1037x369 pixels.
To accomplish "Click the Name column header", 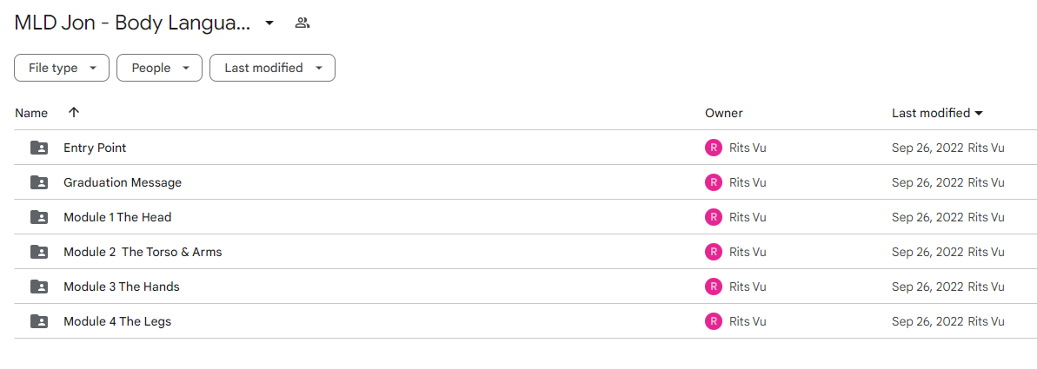I will 32,113.
